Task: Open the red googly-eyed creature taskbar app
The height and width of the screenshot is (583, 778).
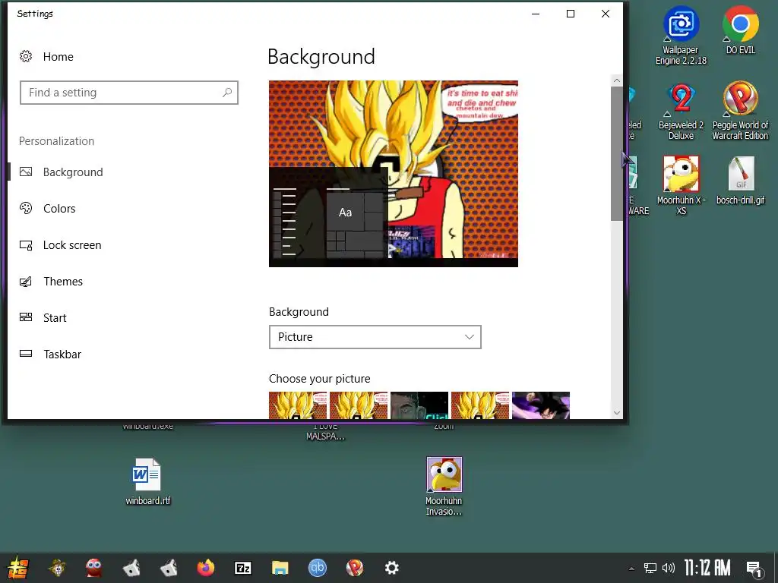Action: pos(93,568)
